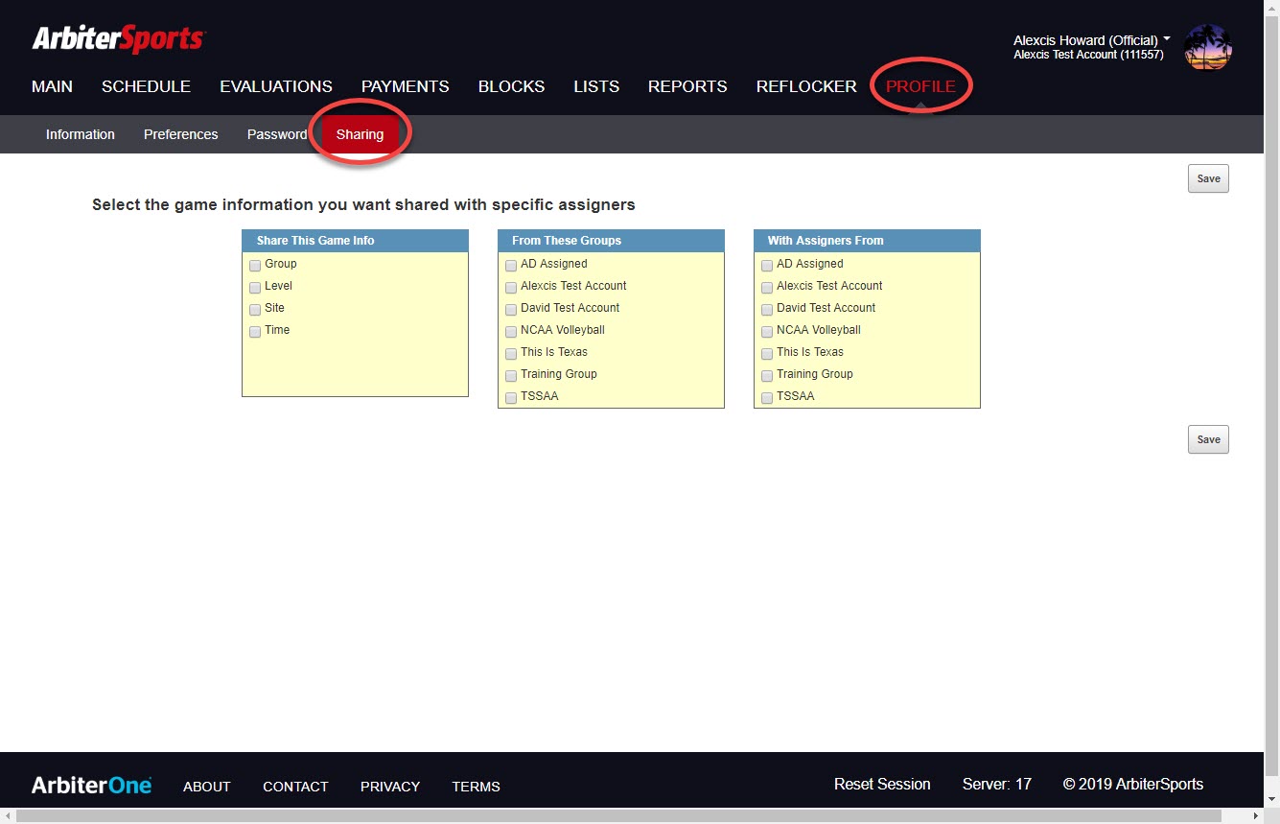Screen dimensions: 1280x824
Task: Switch to the Information tab
Action: (x=81, y=134)
